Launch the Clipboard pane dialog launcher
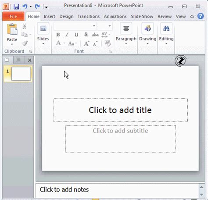This screenshot has height=200, width=208. click(x=31, y=51)
